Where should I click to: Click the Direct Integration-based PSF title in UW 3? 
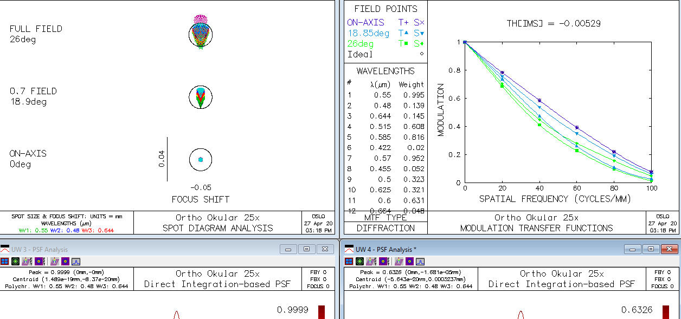point(217,284)
